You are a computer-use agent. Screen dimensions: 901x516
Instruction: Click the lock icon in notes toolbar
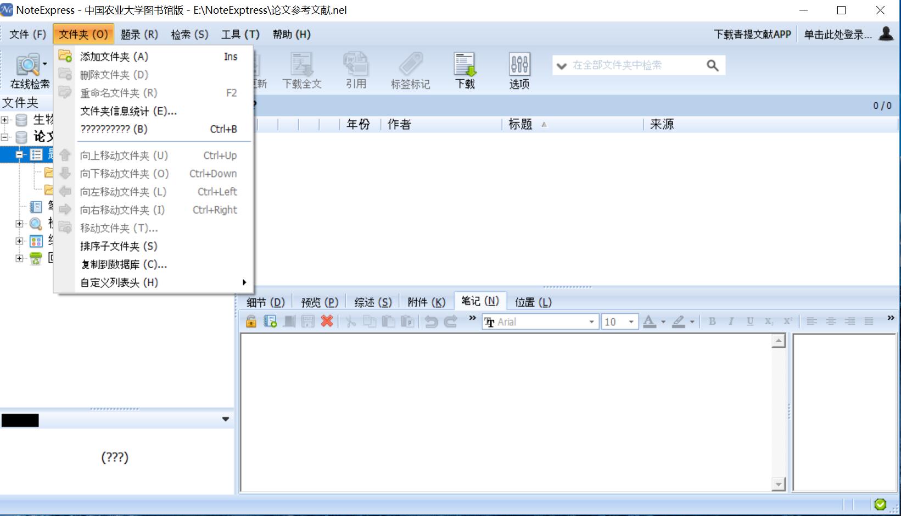pyautogui.click(x=251, y=321)
